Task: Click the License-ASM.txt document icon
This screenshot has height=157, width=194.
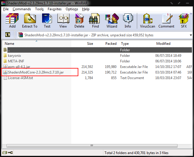Action: pyautogui.click(x=5, y=78)
